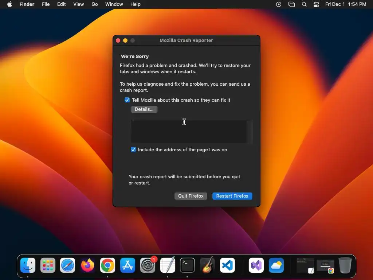Uncheck Include the address of the page
The image size is (373, 280).
(x=133, y=149)
